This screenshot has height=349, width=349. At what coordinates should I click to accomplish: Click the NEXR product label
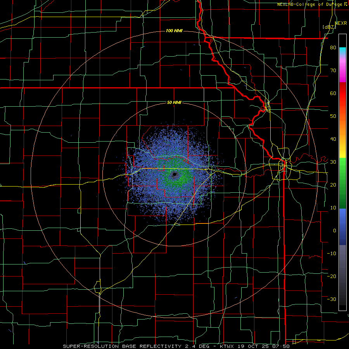341,23
